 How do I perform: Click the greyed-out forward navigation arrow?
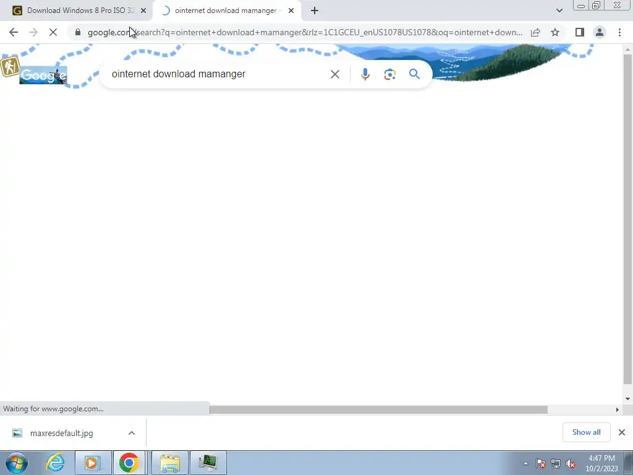point(33,32)
